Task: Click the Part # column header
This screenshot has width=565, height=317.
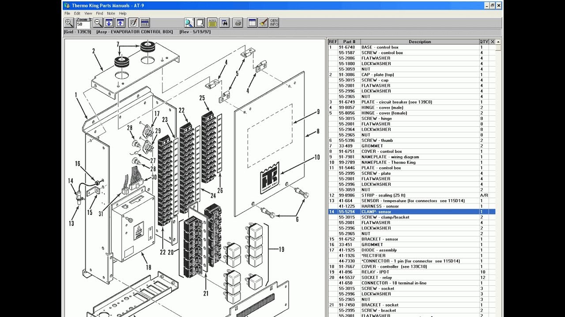Action: 349,42
